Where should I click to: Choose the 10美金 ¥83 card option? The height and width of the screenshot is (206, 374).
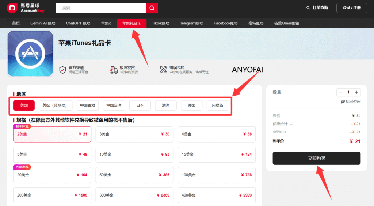134,154
